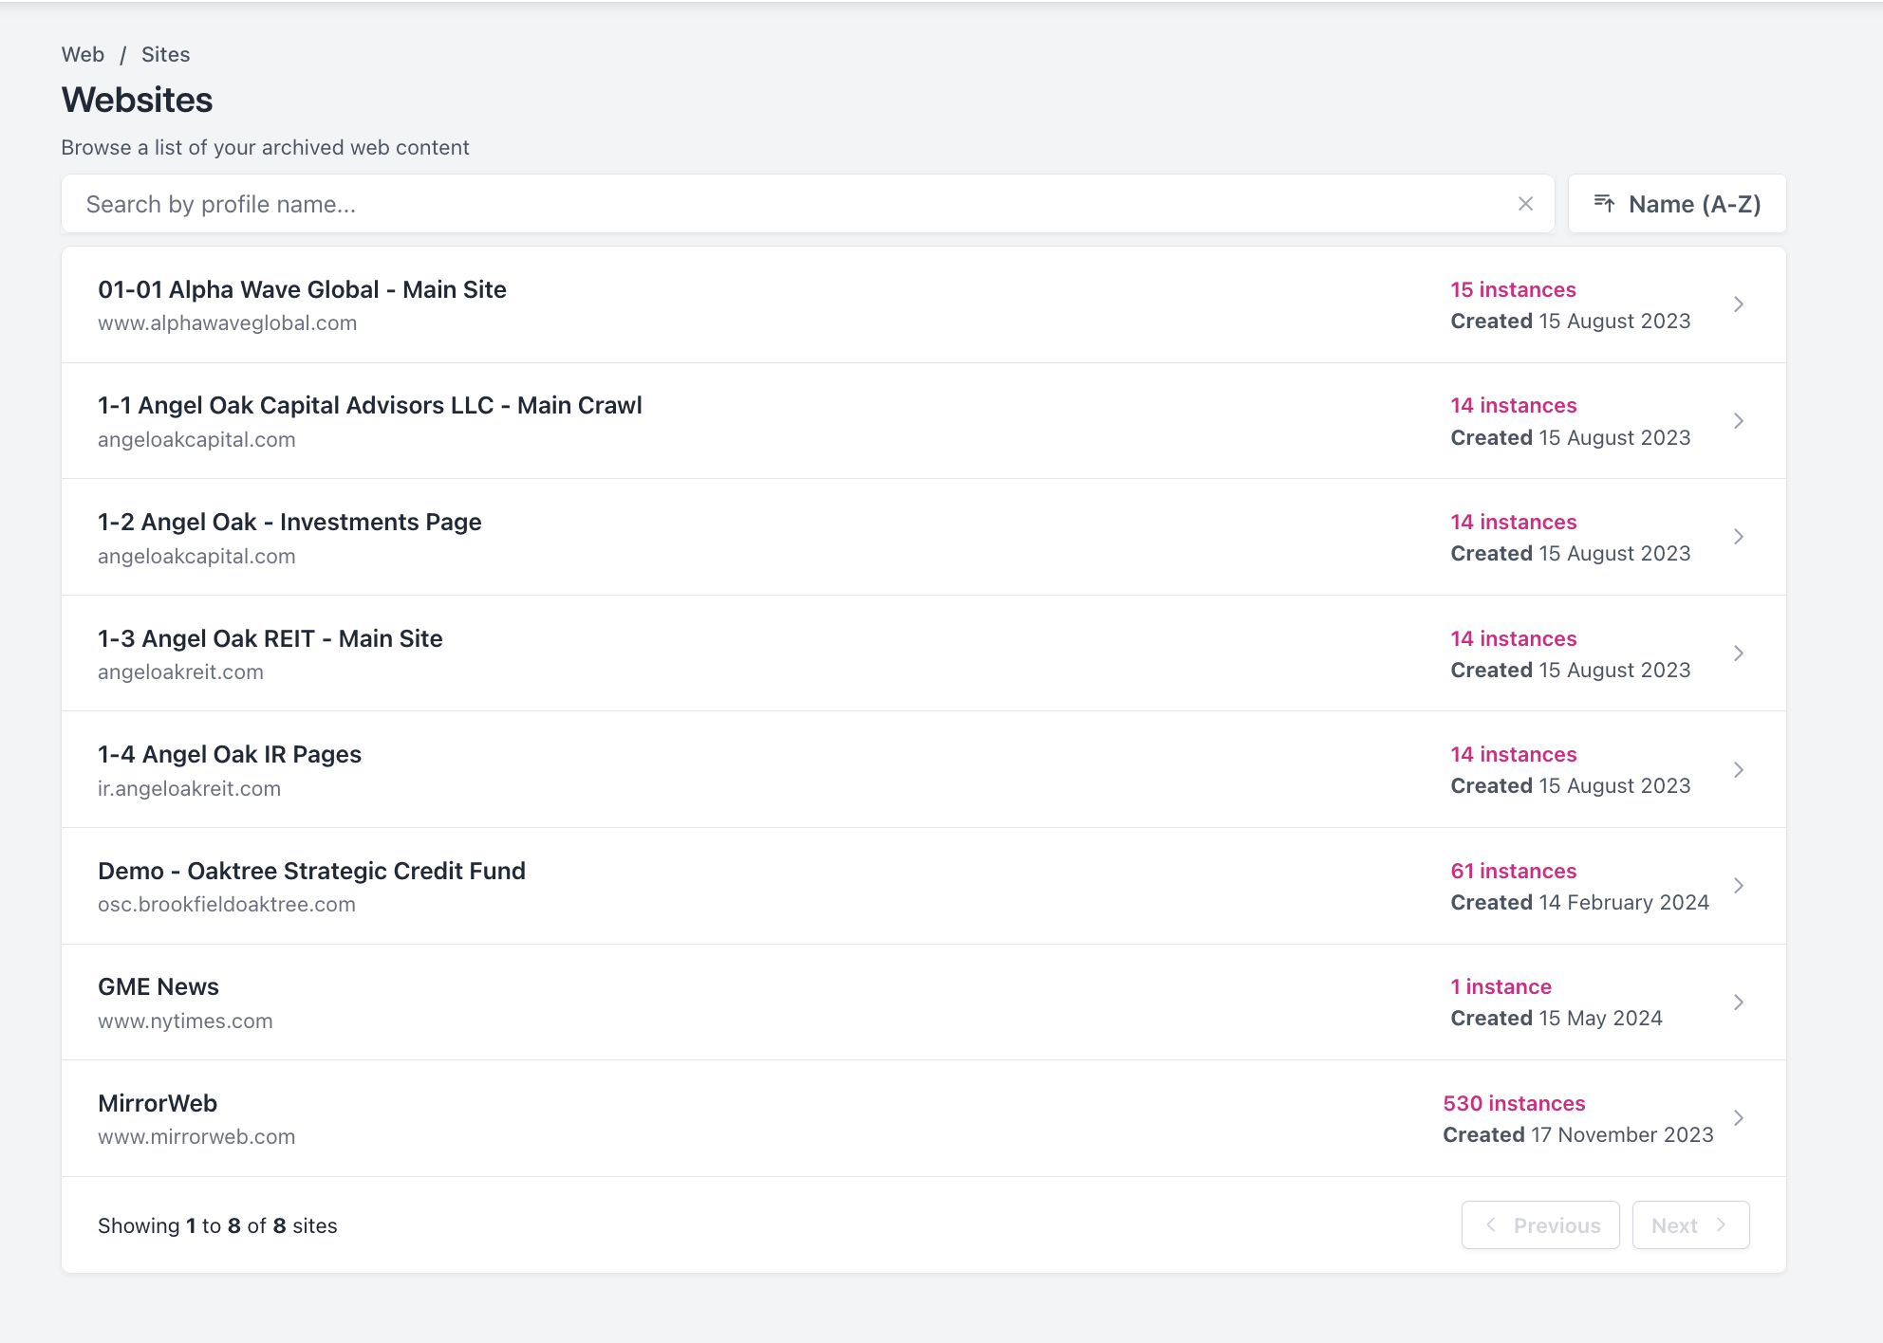Click the www.alphawaveglobal.com URL
Image resolution: width=1883 pixels, height=1343 pixels.
pyautogui.click(x=227, y=322)
